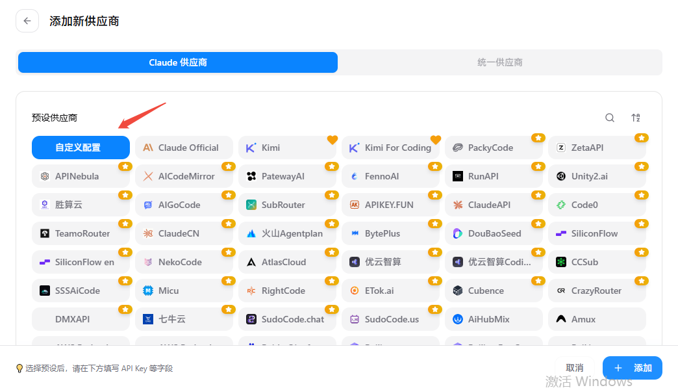The image size is (678, 390).
Task: Click the FennoAI logo icon
Action: point(355,176)
